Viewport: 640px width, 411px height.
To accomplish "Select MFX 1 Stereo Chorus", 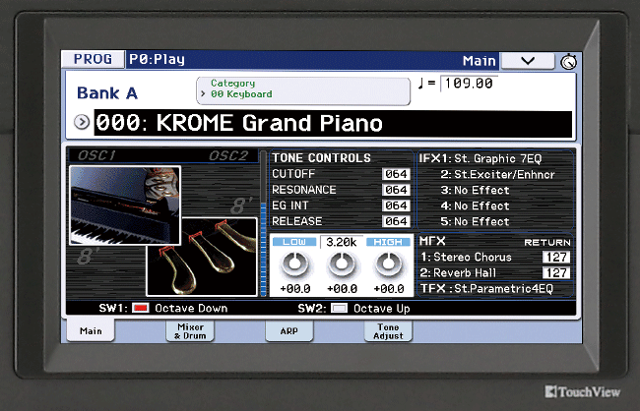I will point(466,258).
